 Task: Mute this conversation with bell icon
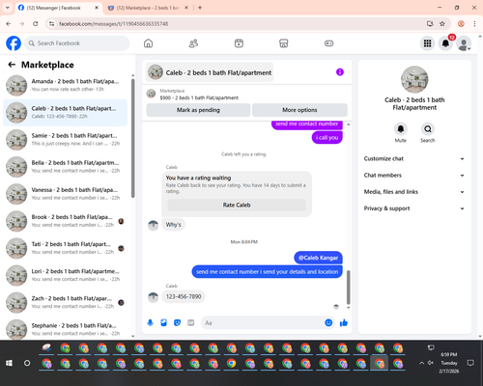(x=401, y=129)
